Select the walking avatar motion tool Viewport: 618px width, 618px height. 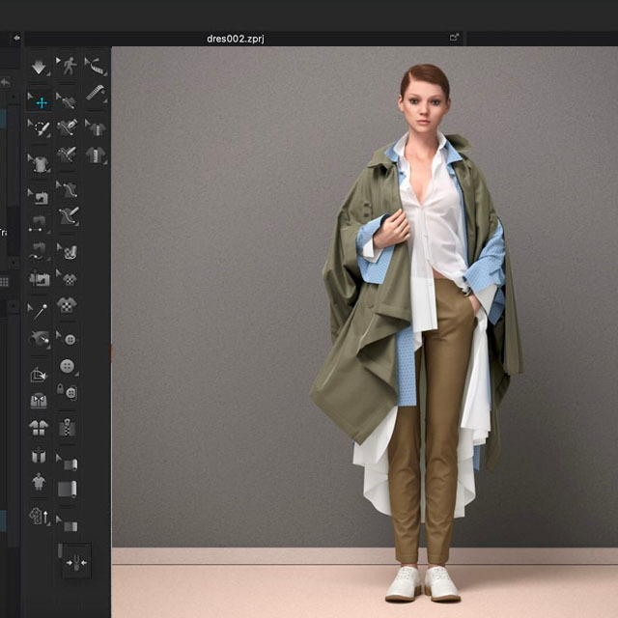pos(67,67)
